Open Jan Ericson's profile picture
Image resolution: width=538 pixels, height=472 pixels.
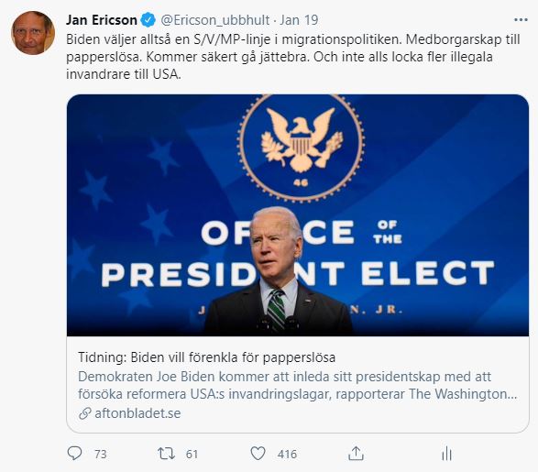(x=33, y=33)
